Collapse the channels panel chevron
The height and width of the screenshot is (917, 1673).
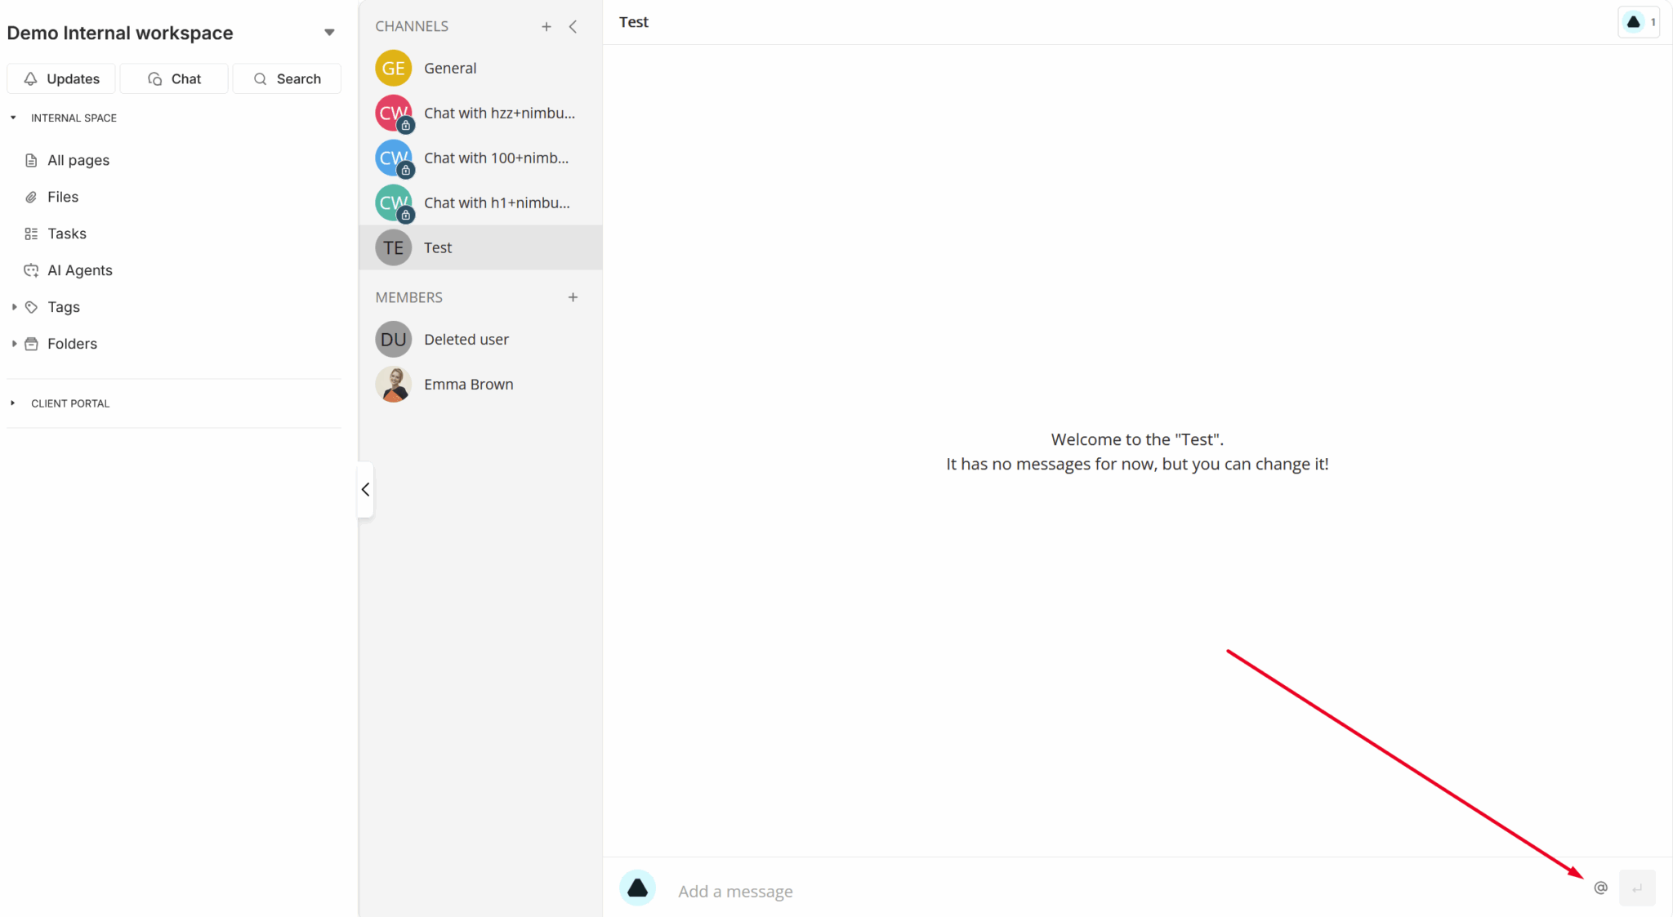pos(573,25)
